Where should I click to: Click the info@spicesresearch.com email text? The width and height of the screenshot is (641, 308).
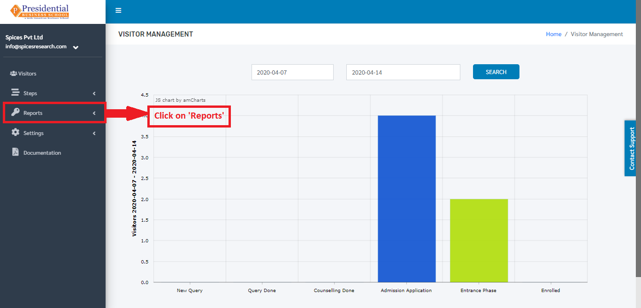36,46
